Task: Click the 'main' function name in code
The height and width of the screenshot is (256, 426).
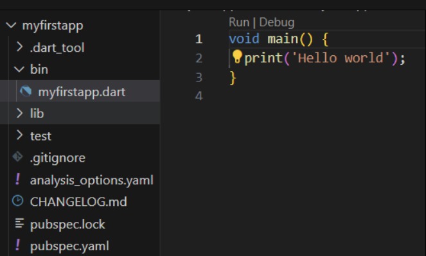Action: click(x=283, y=38)
